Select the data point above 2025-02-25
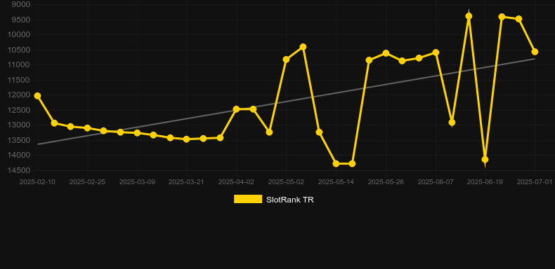Image resolution: width=555 pixels, height=269 pixels. click(x=87, y=128)
